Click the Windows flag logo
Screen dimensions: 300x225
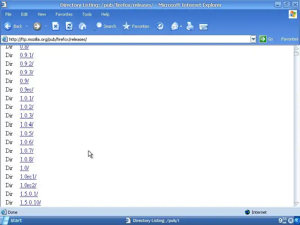click(x=293, y=14)
